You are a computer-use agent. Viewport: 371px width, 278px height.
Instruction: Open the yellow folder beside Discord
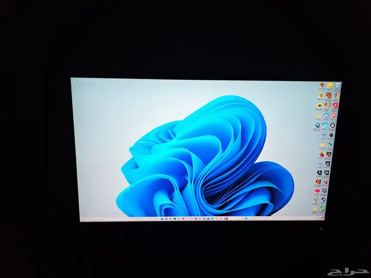click(x=319, y=115)
